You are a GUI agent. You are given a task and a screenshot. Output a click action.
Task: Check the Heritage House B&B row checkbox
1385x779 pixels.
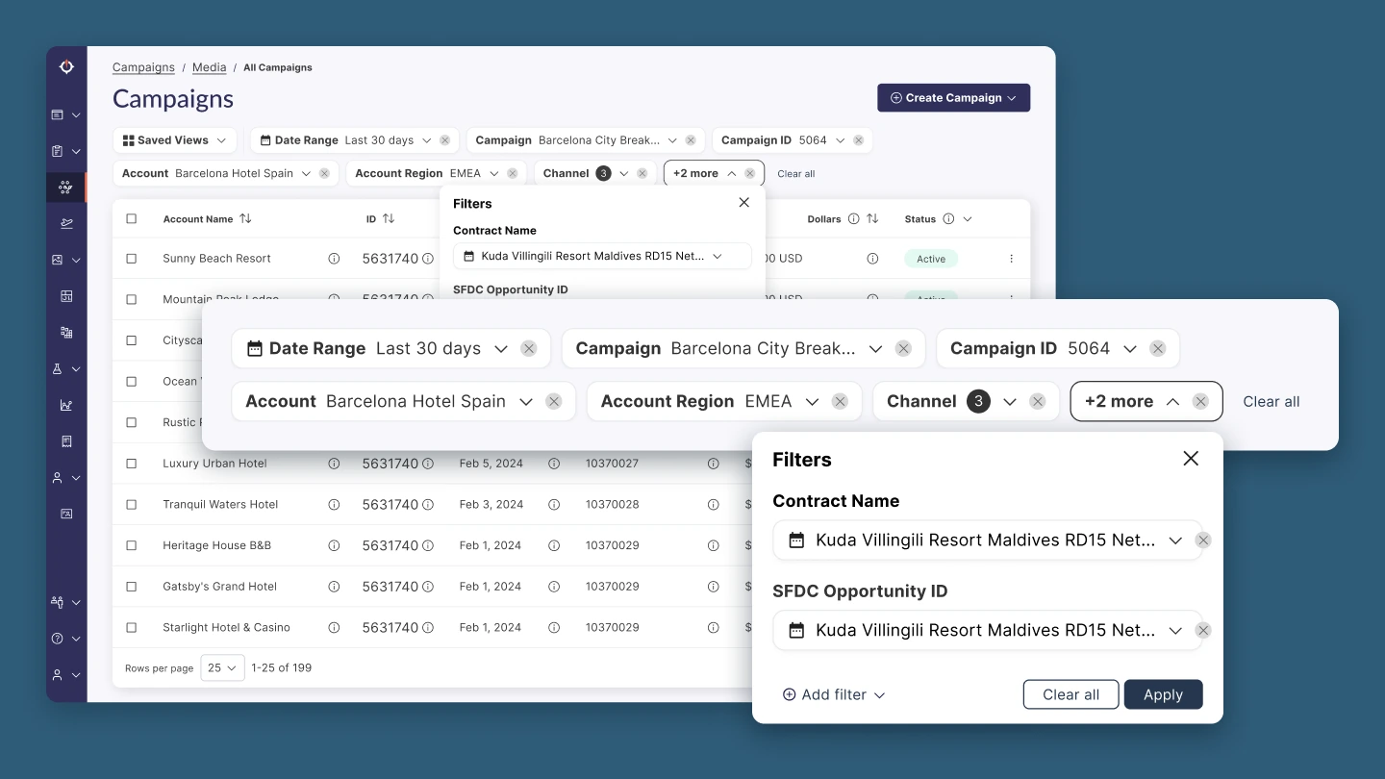(x=132, y=545)
